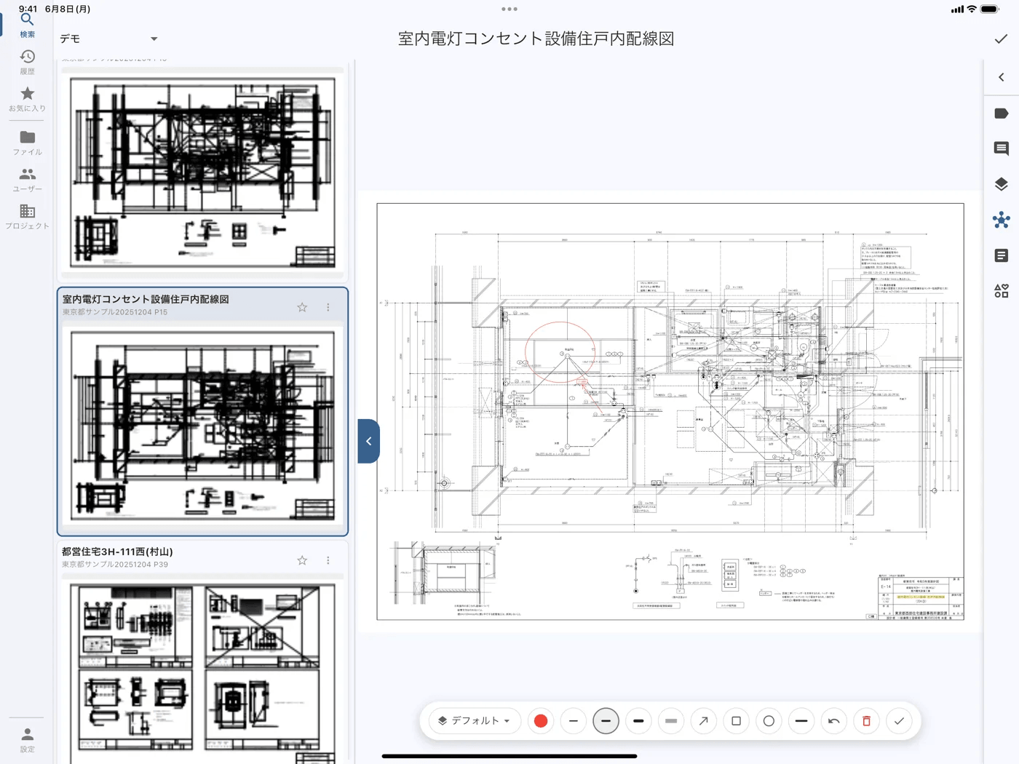Viewport: 1019px width, 764px height.
Task: Select the straight line drawing tool
Action: [x=801, y=721]
